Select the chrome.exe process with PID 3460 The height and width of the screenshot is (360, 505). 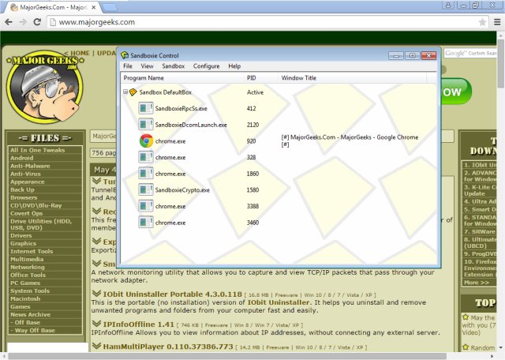(170, 223)
